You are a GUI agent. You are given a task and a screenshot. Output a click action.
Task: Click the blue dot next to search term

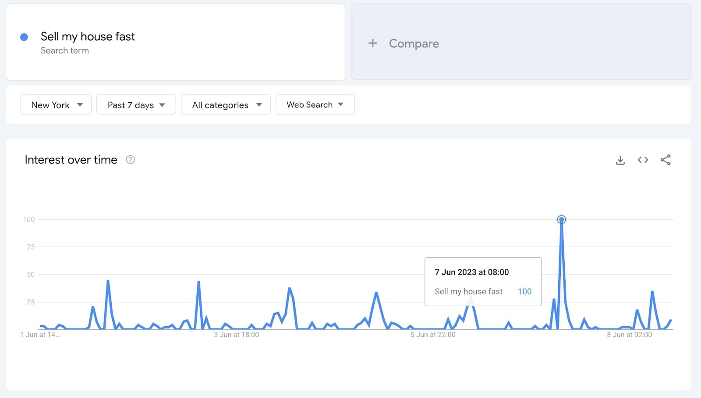coord(24,37)
